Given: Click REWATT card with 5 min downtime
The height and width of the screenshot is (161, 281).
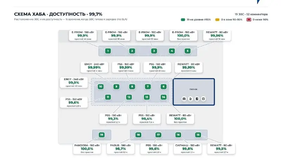Looking at the screenshot, I should (189, 67).
